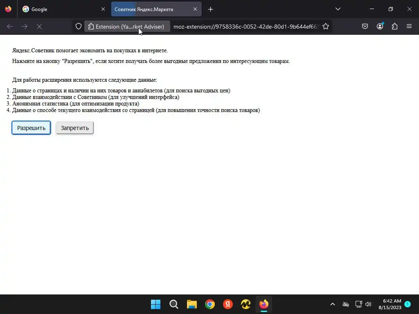The image size is (419, 314).
Task: Open the tracking protection shield icon
Action: pyautogui.click(x=78, y=27)
